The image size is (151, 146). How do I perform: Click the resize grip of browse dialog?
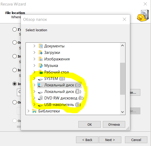[128, 128]
